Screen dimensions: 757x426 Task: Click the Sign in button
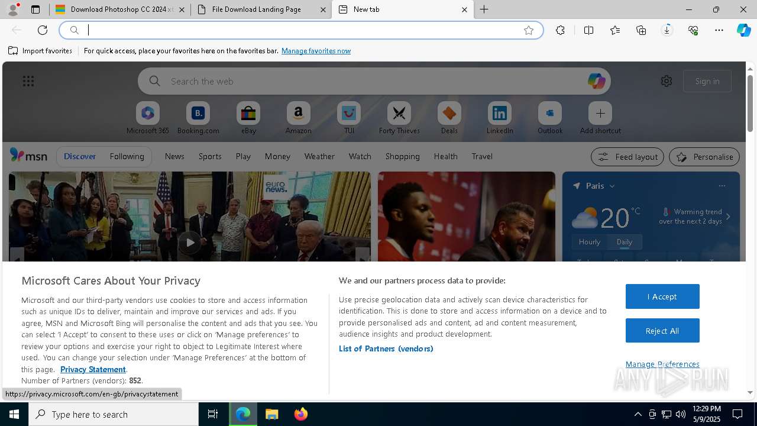[707, 81]
